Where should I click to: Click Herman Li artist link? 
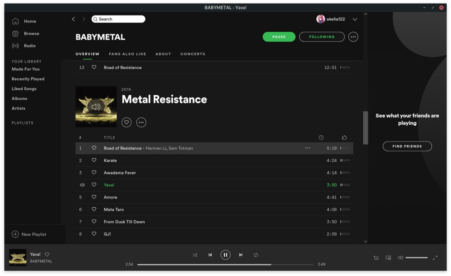pyautogui.click(x=156, y=148)
